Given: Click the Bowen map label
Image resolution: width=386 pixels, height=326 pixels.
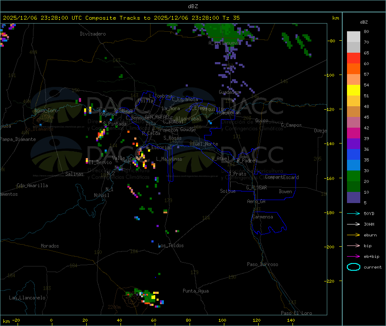Looking at the screenshot, I should coord(285,191).
